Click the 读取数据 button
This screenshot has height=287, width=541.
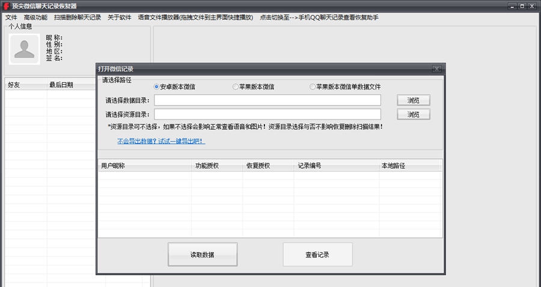(203, 255)
